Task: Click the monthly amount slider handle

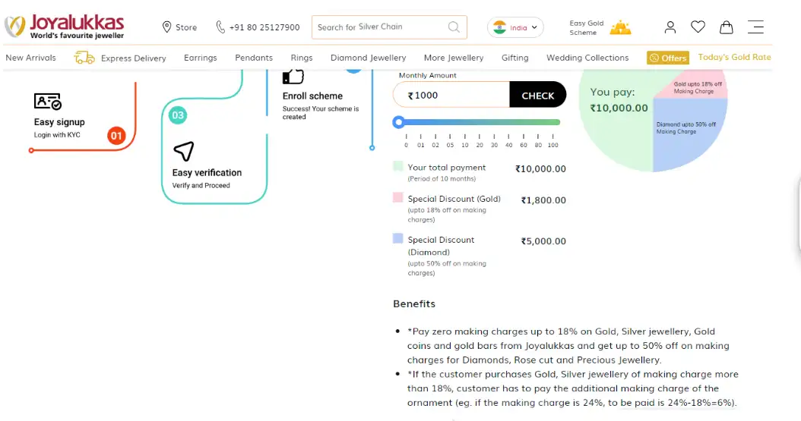Action: pyautogui.click(x=398, y=122)
